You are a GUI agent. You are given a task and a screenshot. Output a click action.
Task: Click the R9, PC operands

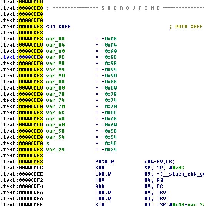coord(154,186)
